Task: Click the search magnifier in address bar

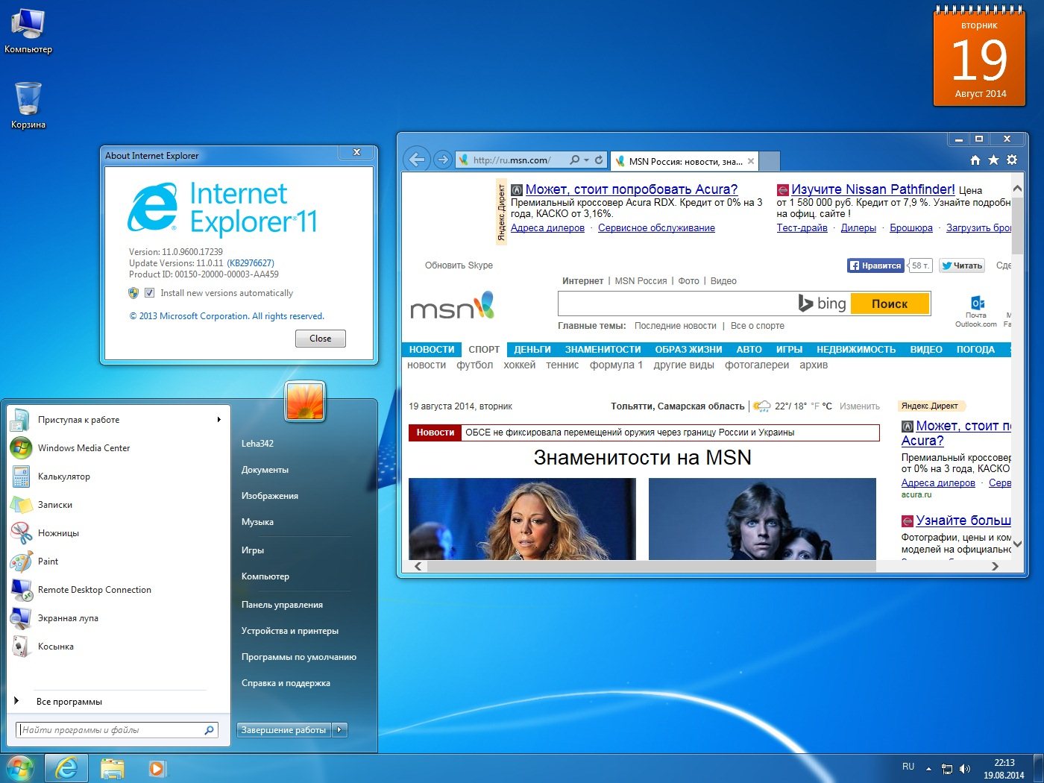Action: pos(574,160)
